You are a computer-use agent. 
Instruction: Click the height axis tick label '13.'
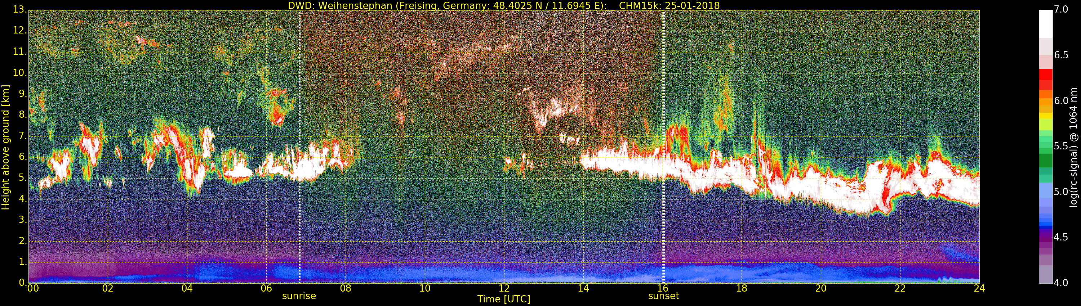(x=19, y=9)
